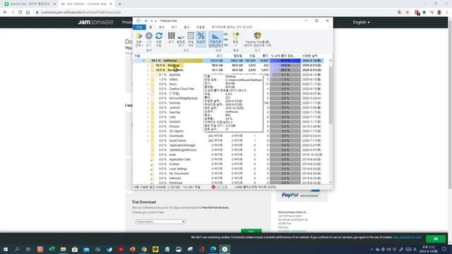
Task: Switch to Allocated space display mode
Action: tap(181, 39)
